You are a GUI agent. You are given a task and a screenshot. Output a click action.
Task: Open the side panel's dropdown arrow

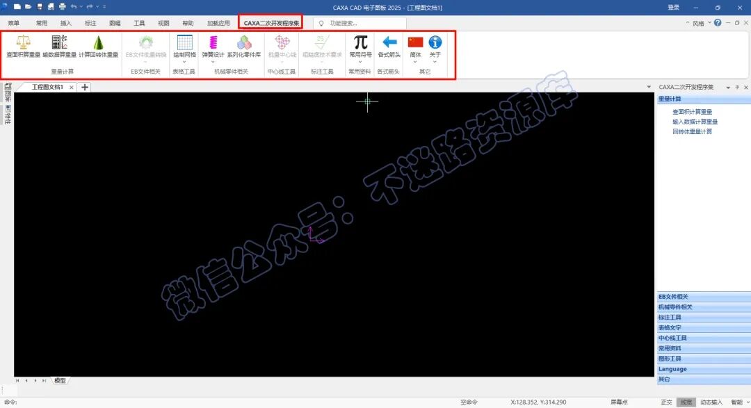pos(728,87)
